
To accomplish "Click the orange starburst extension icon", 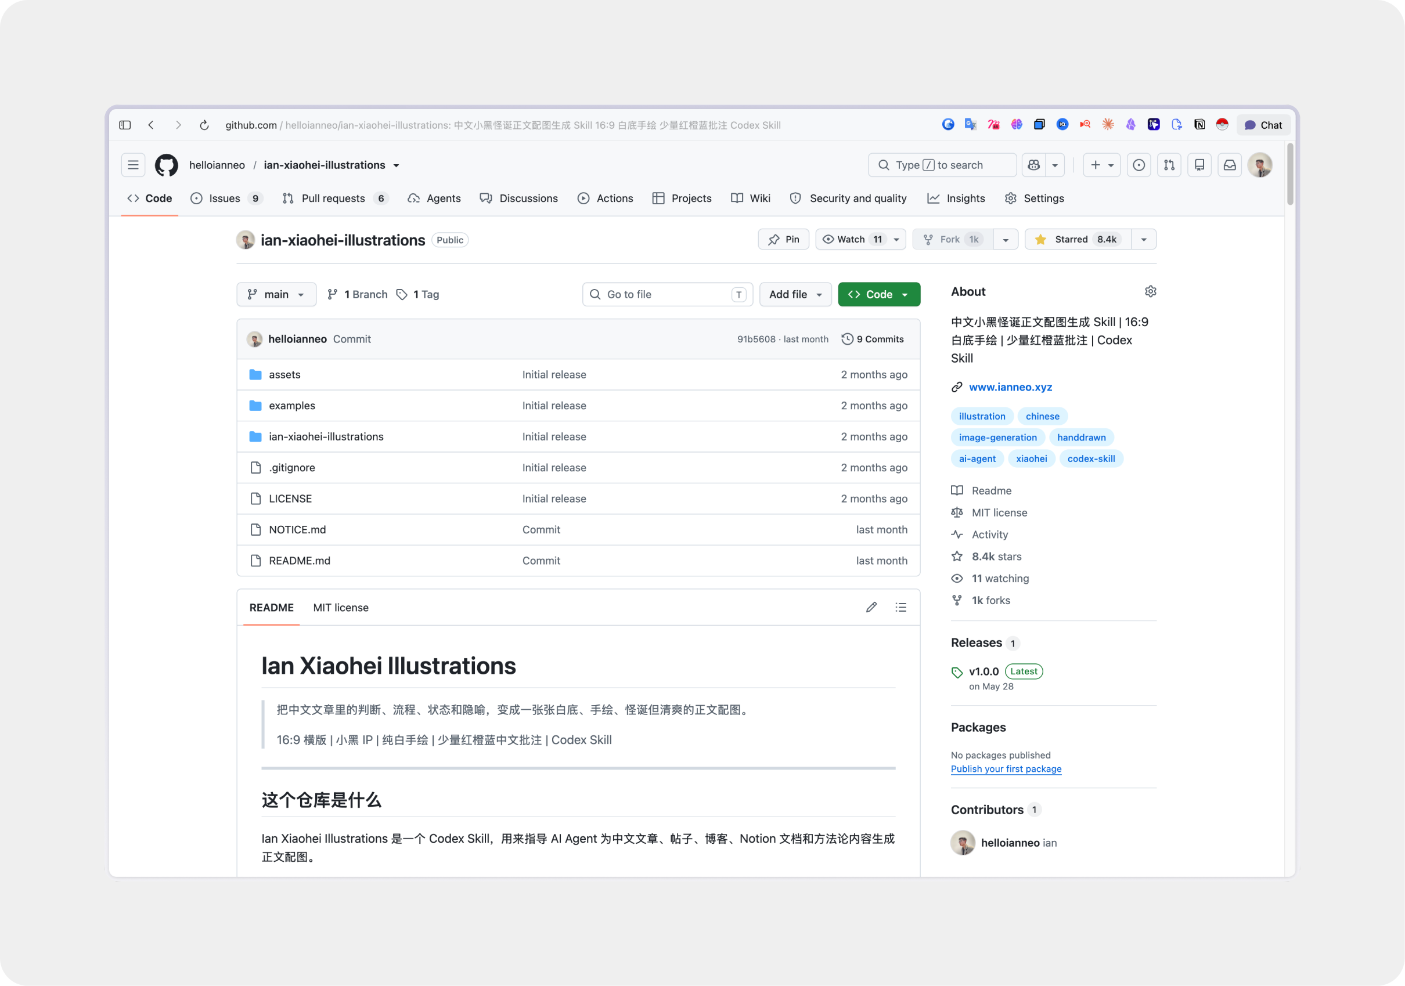I will (1108, 125).
